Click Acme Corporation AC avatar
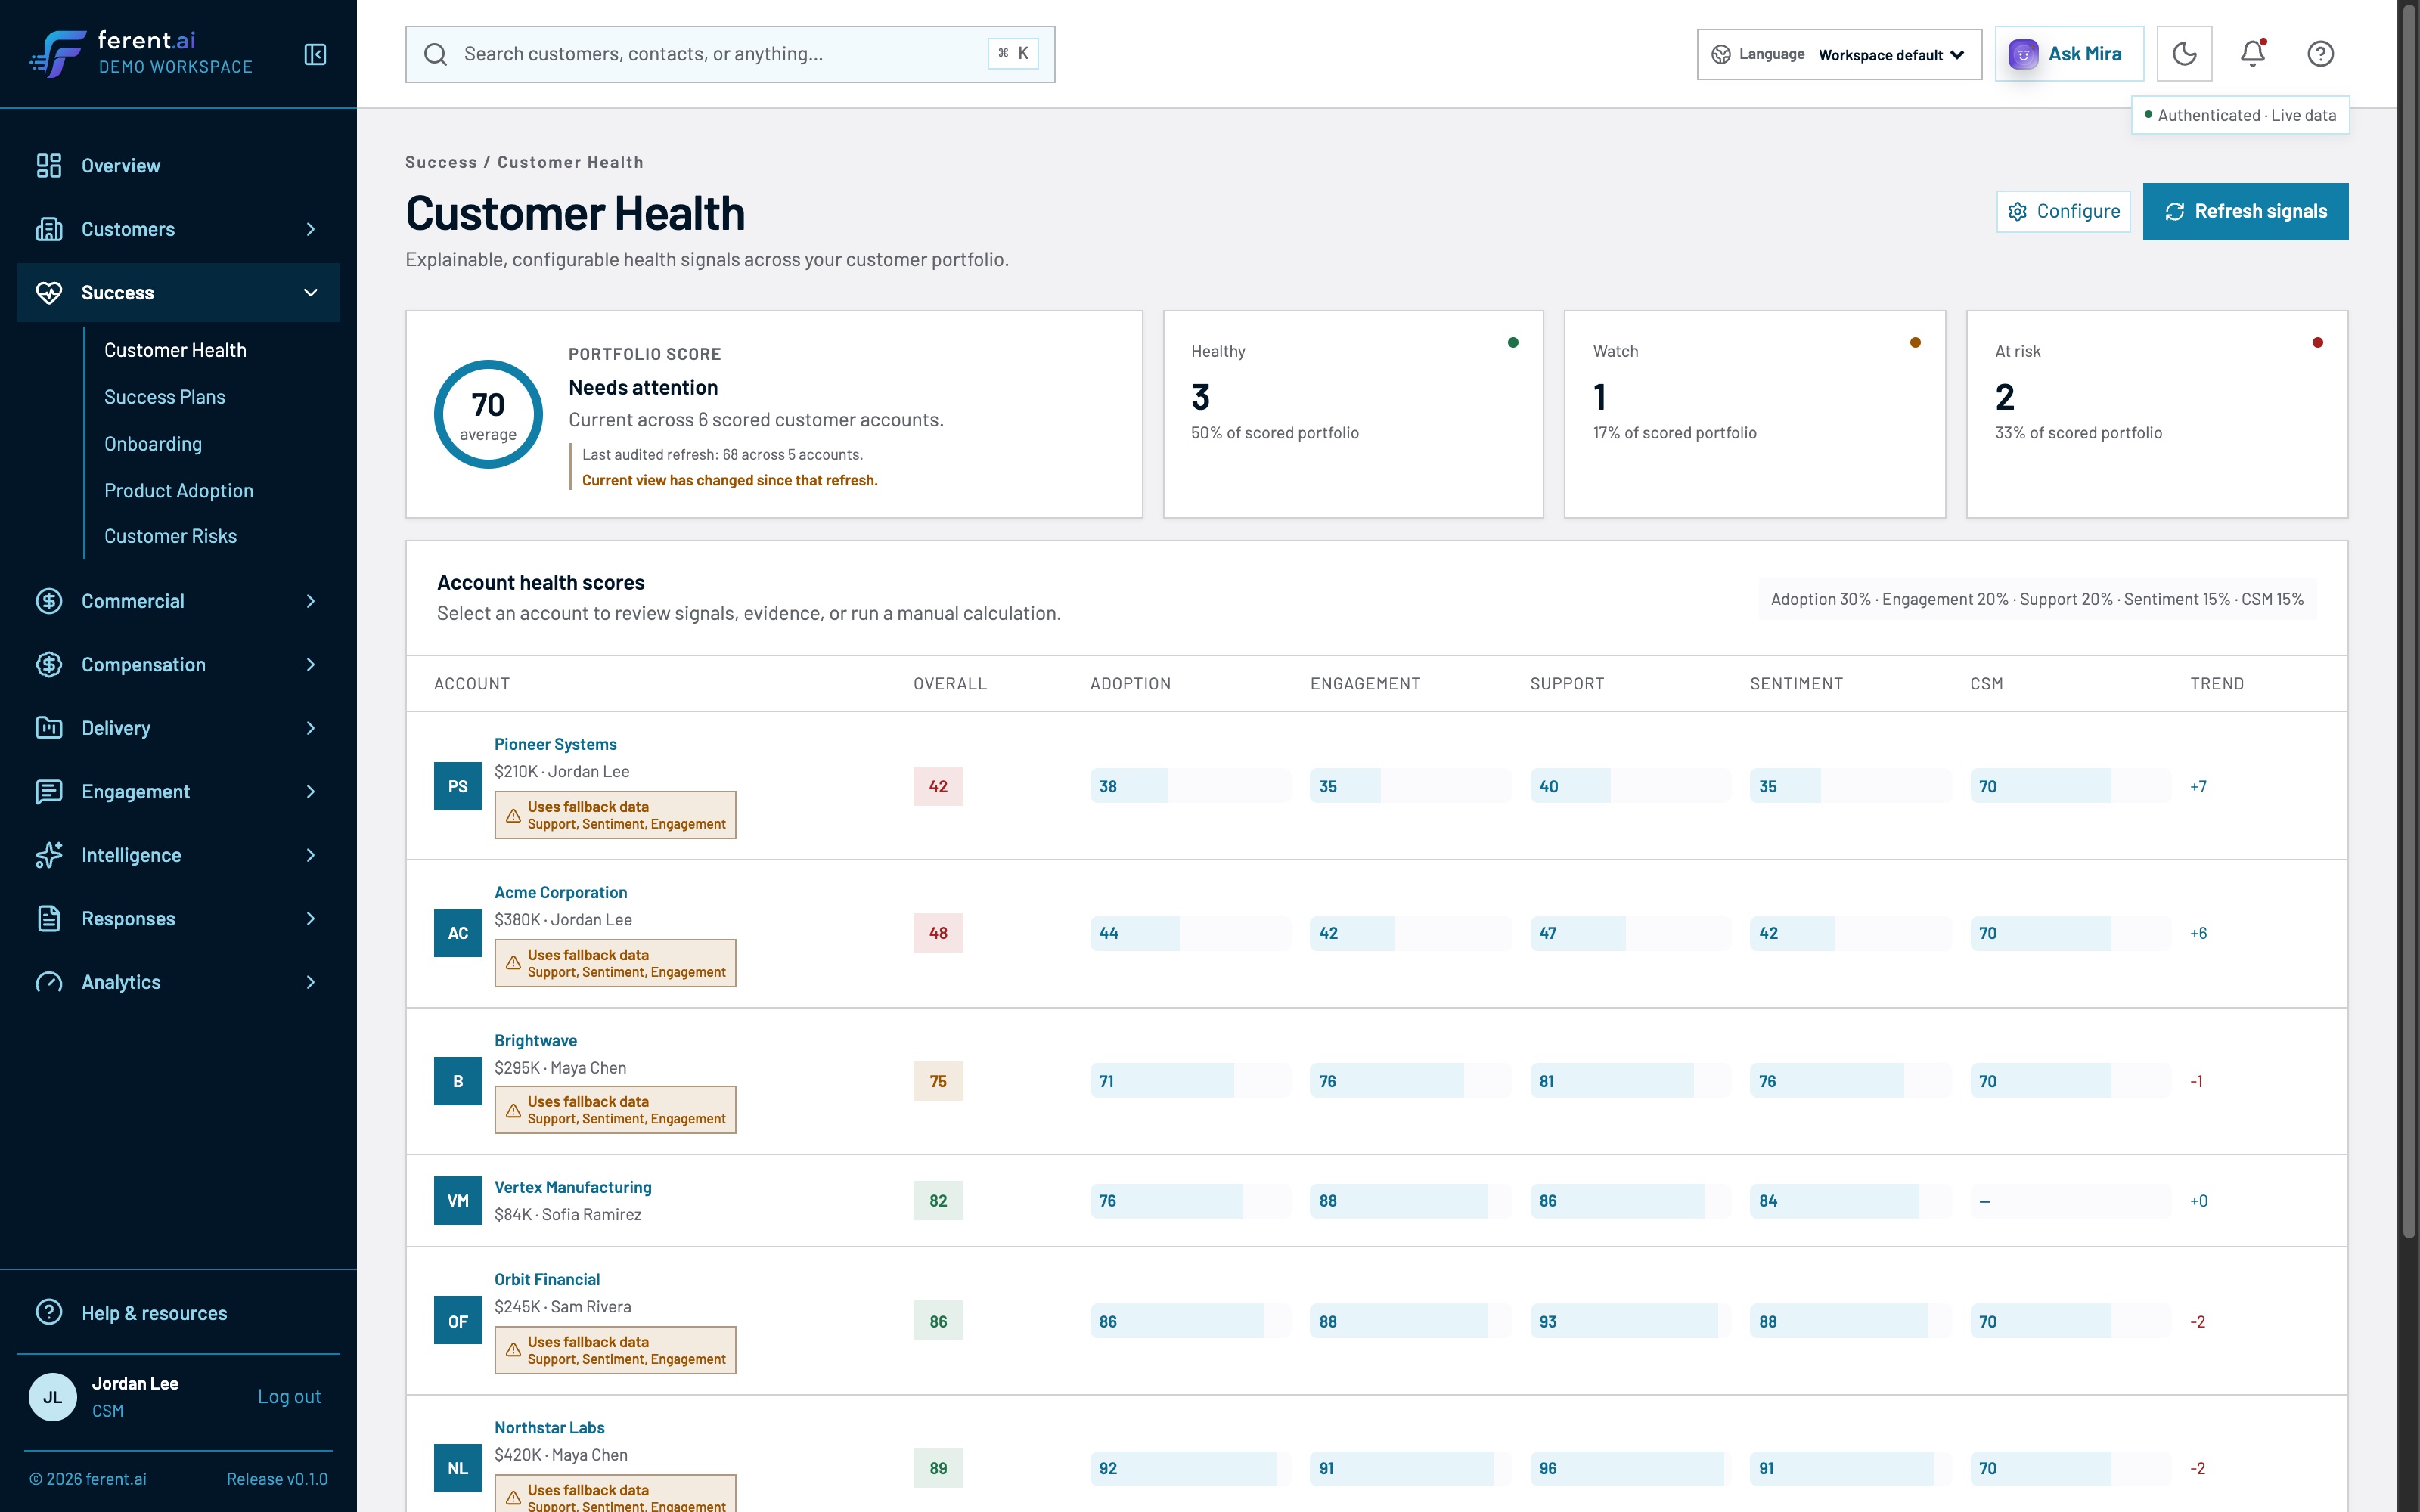The image size is (2420, 1512). [x=458, y=933]
